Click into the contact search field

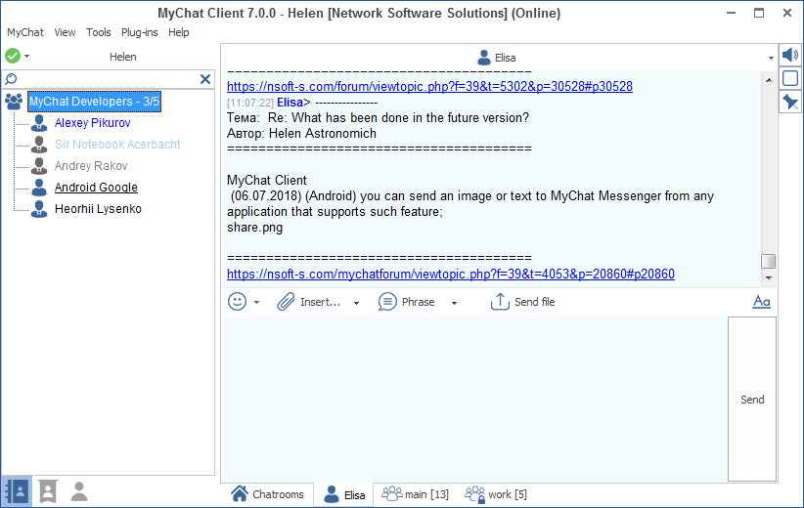108,79
